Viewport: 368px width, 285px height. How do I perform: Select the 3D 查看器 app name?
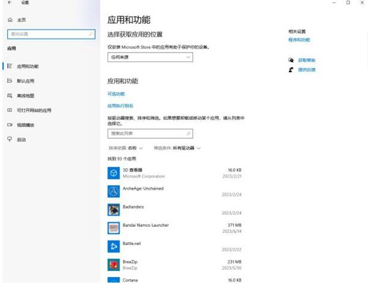tap(133, 170)
